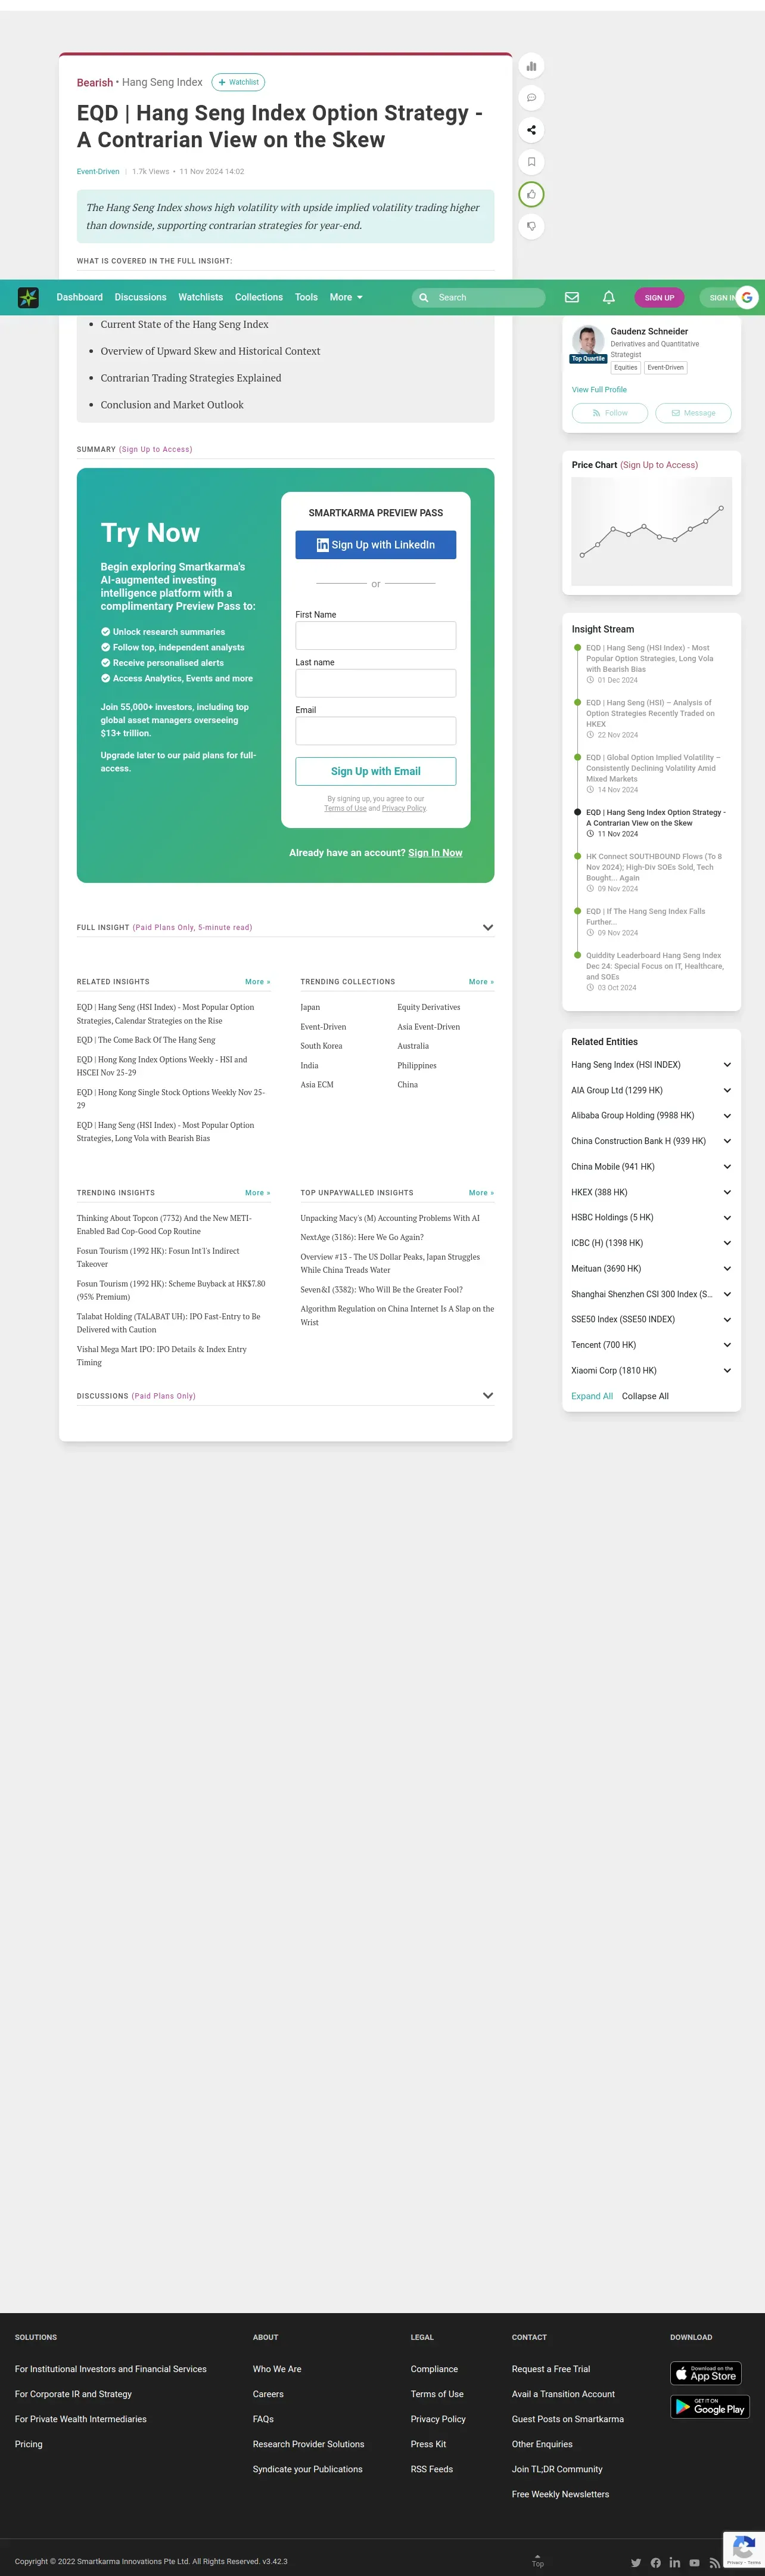The image size is (765, 2576).
Task: Click the search magnifier icon
Action: coord(424,297)
